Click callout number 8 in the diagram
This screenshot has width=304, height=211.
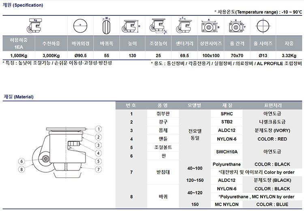pos(21,169)
